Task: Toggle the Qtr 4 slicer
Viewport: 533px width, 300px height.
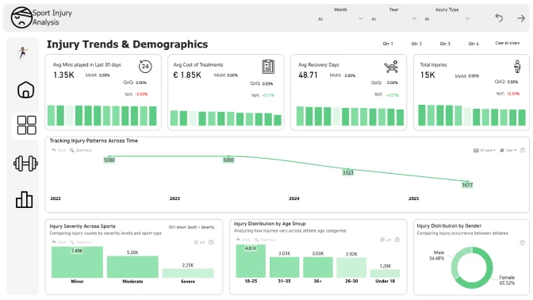Action: click(474, 44)
